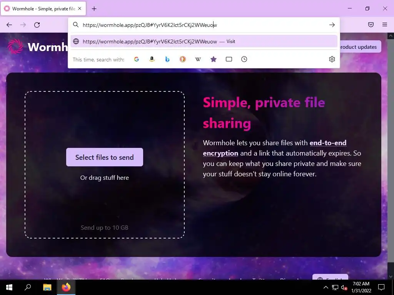Search in open Tabs icon
The image size is (394, 295).
[229, 59]
